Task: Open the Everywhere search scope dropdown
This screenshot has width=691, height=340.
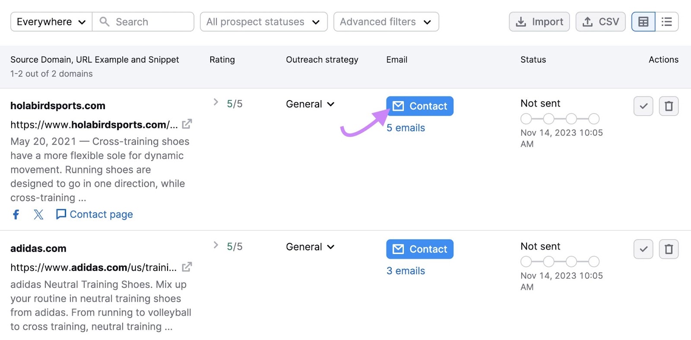Action: 51,22
